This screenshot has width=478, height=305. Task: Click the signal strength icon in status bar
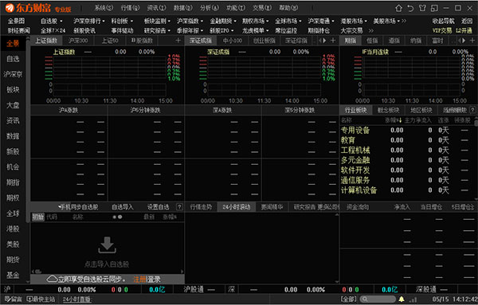413,299
